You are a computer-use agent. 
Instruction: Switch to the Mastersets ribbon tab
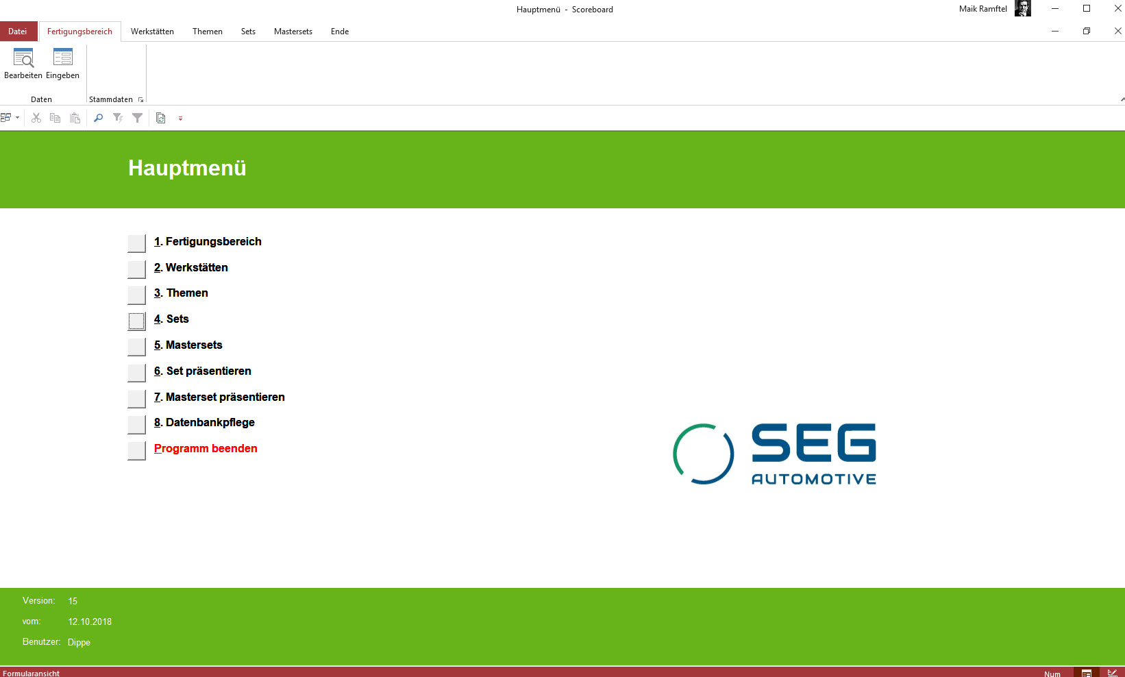(293, 32)
